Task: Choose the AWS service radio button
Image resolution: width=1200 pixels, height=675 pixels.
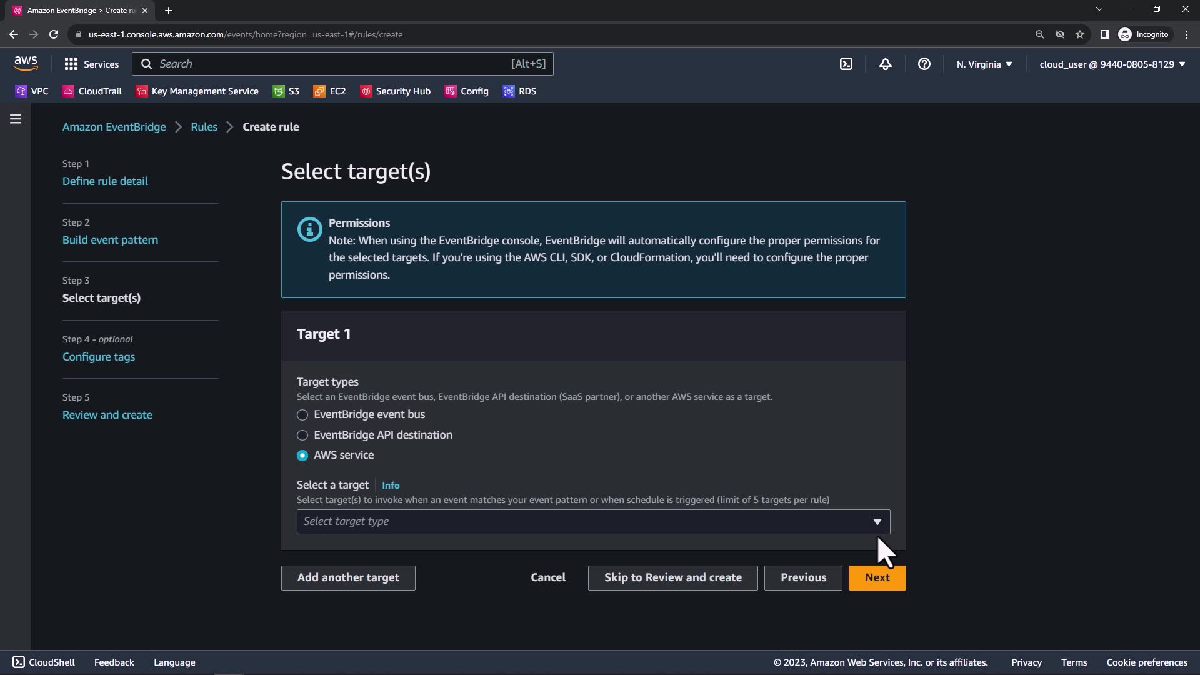Action: [x=302, y=456]
